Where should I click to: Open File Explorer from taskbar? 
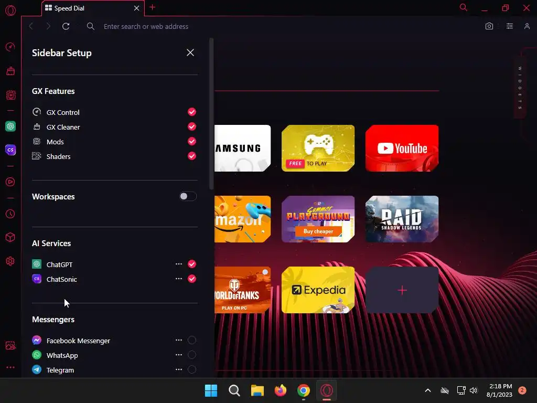tap(257, 390)
